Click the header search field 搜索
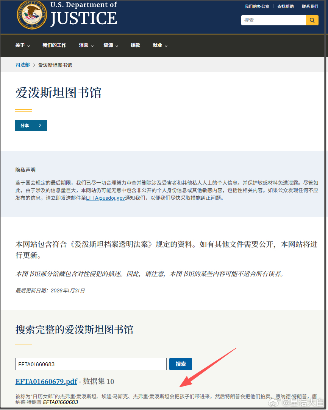Screen dimensions: 328x410 click(273, 20)
